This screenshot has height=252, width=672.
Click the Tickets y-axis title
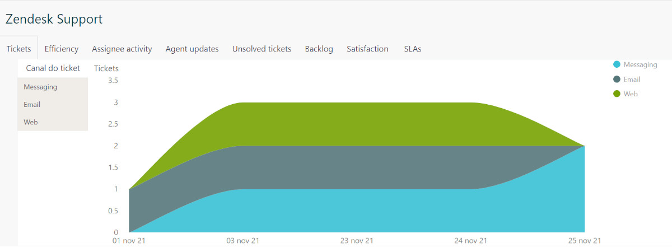[106, 68]
